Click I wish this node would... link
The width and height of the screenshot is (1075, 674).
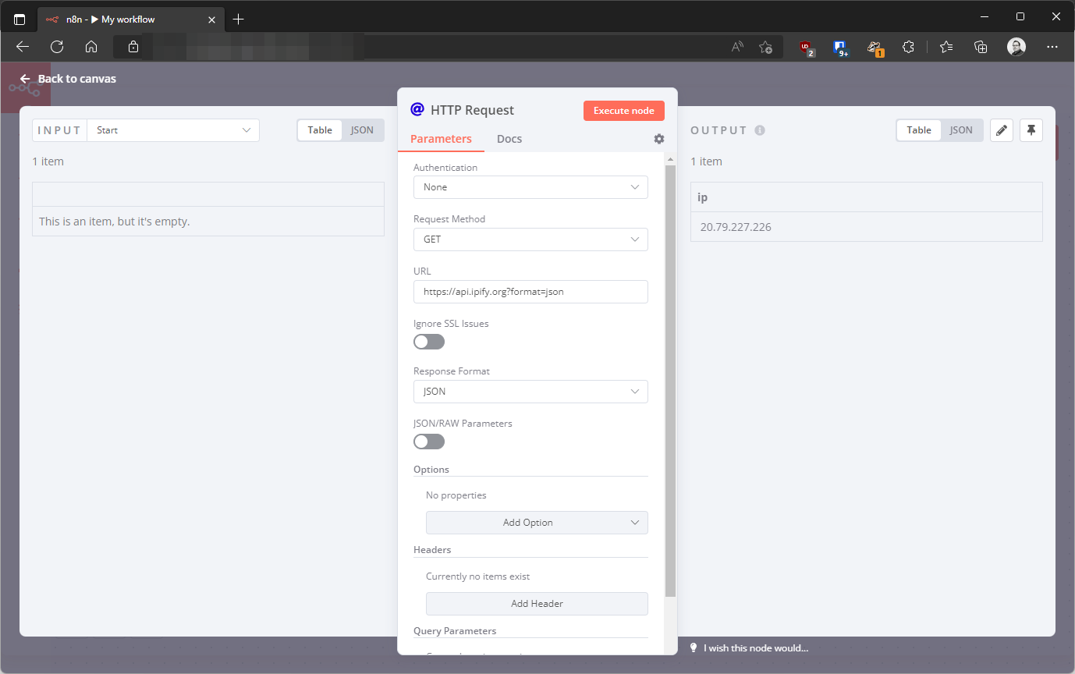[x=756, y=648]
